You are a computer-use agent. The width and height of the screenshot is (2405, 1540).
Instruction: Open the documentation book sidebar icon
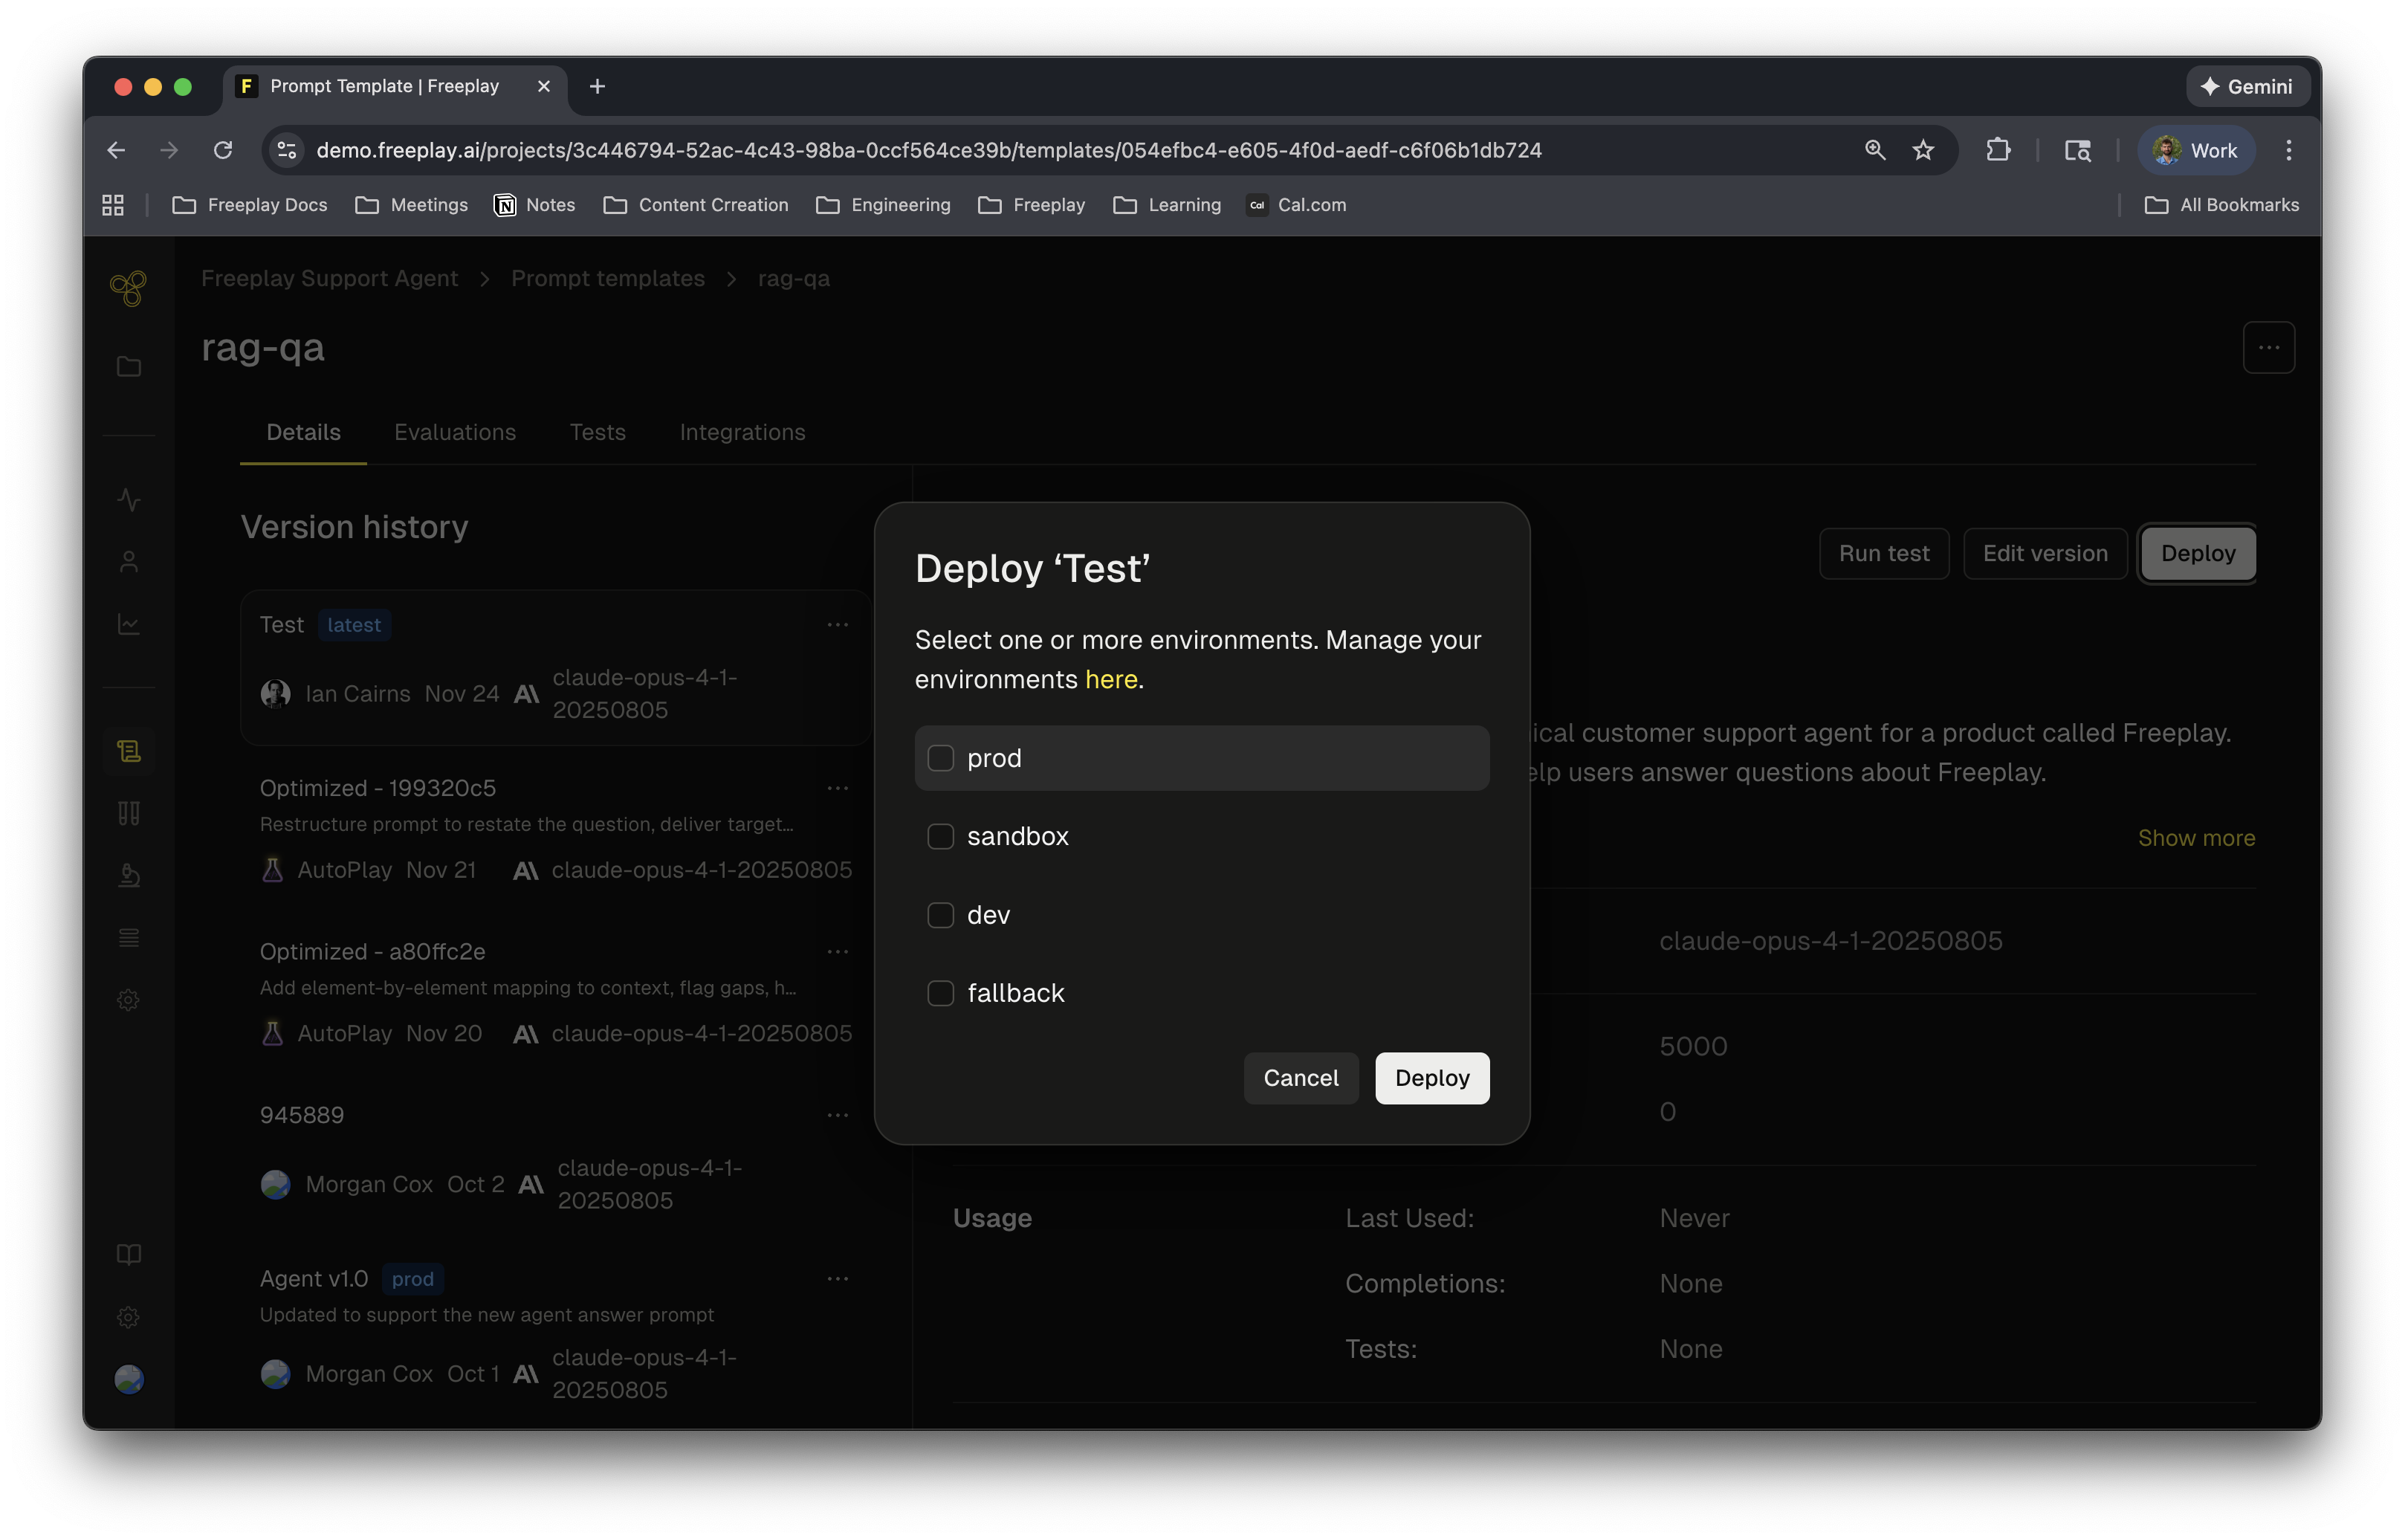coord(128,1254)
